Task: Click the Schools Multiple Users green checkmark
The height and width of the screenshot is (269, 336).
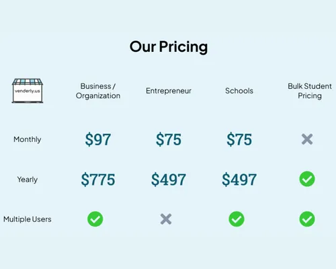Action: (x=237, y=219)
